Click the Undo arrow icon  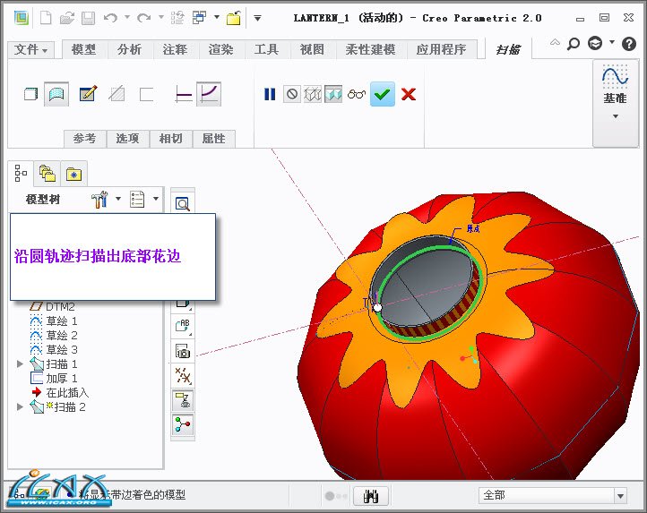[x=110, y=18]
